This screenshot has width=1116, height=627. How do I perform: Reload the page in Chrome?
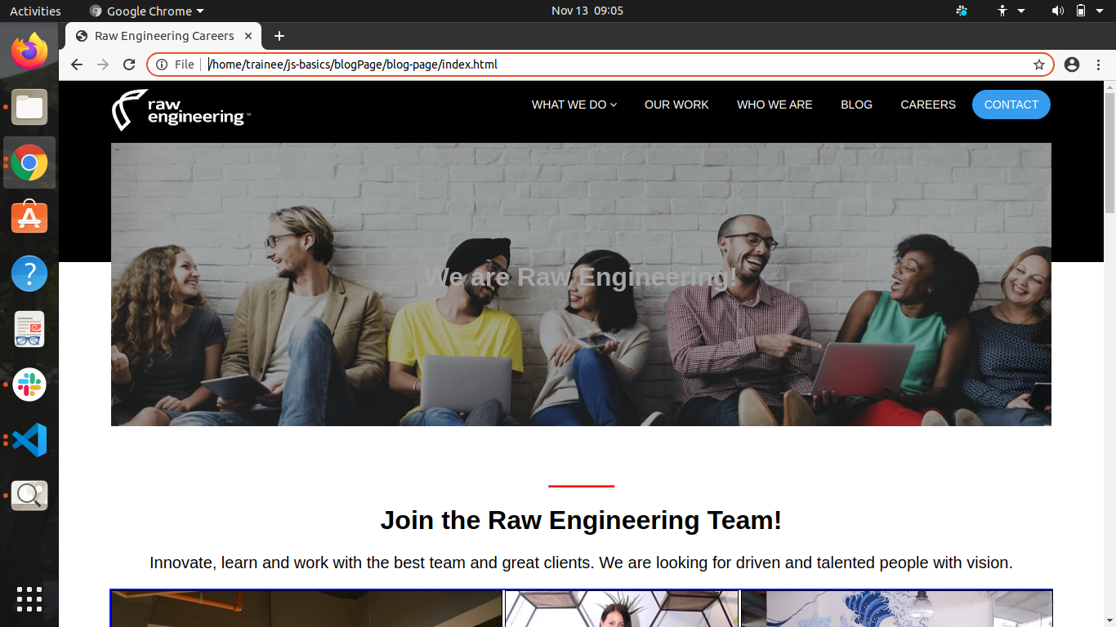coord(129,64)
